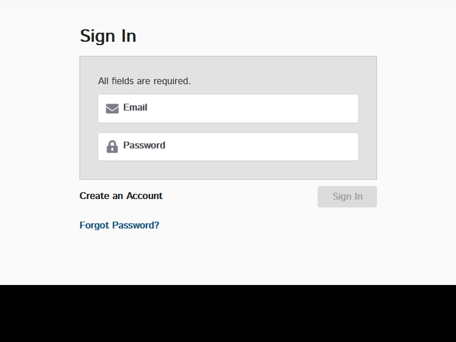456x342 pixels.
Task: Click blank page area beside Forgot Password?
Action: click(x=262, y=225)
